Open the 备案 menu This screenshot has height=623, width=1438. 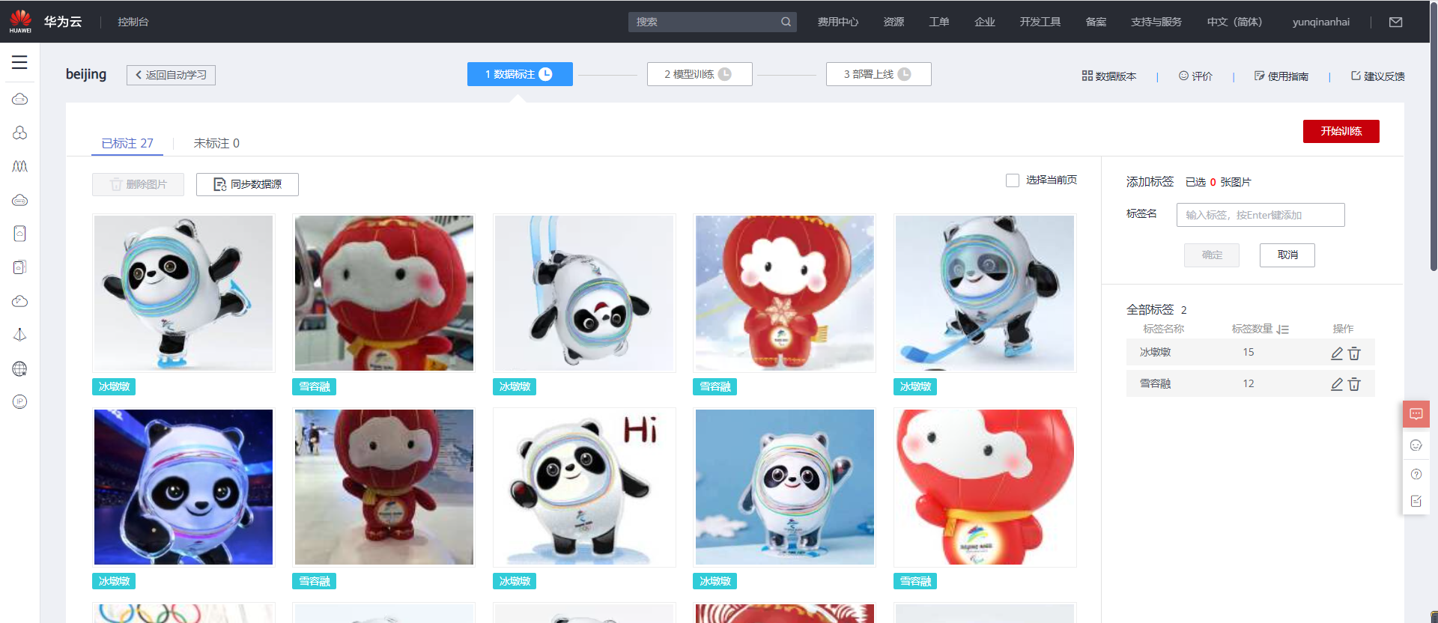point(1096,22)
